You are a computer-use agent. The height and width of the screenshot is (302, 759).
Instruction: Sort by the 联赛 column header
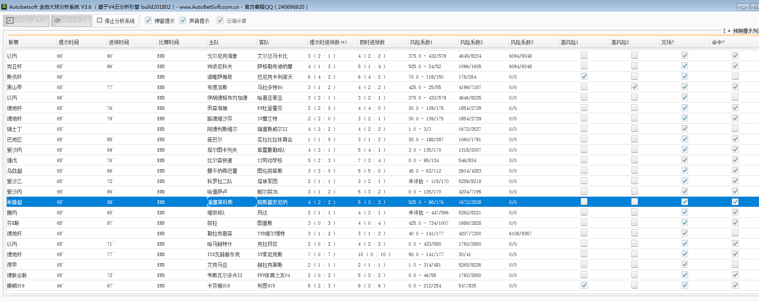click(14, 42)
